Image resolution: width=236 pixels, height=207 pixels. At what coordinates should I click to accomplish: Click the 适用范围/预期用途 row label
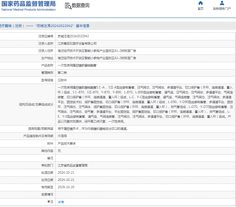41,129
